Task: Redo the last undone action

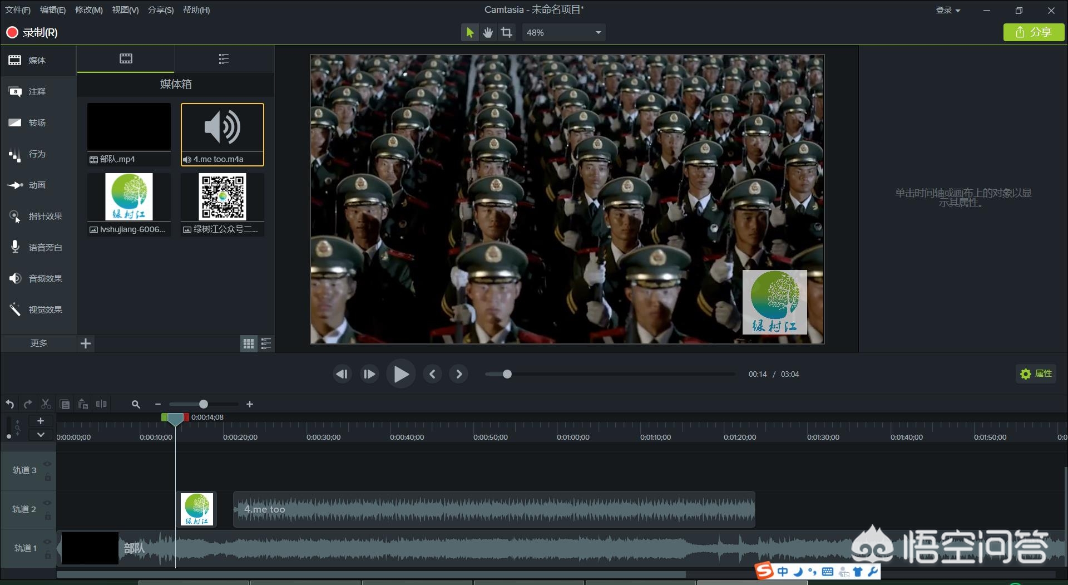Action: [x=28, y=404]
